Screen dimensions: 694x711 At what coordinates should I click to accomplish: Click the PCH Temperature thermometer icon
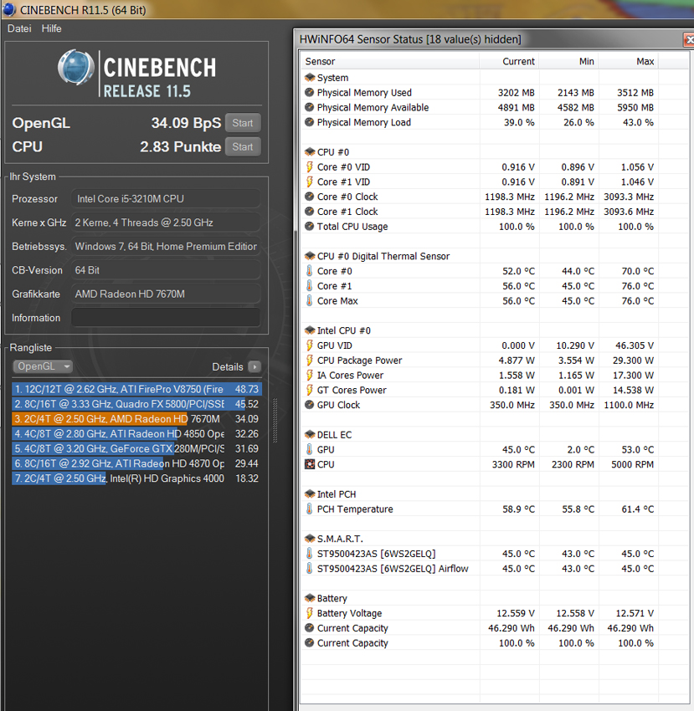(310, 509)
